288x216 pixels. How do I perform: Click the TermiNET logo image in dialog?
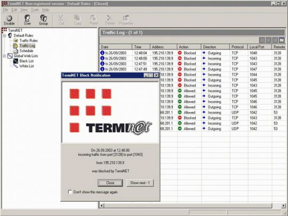(x=110, y=112)
